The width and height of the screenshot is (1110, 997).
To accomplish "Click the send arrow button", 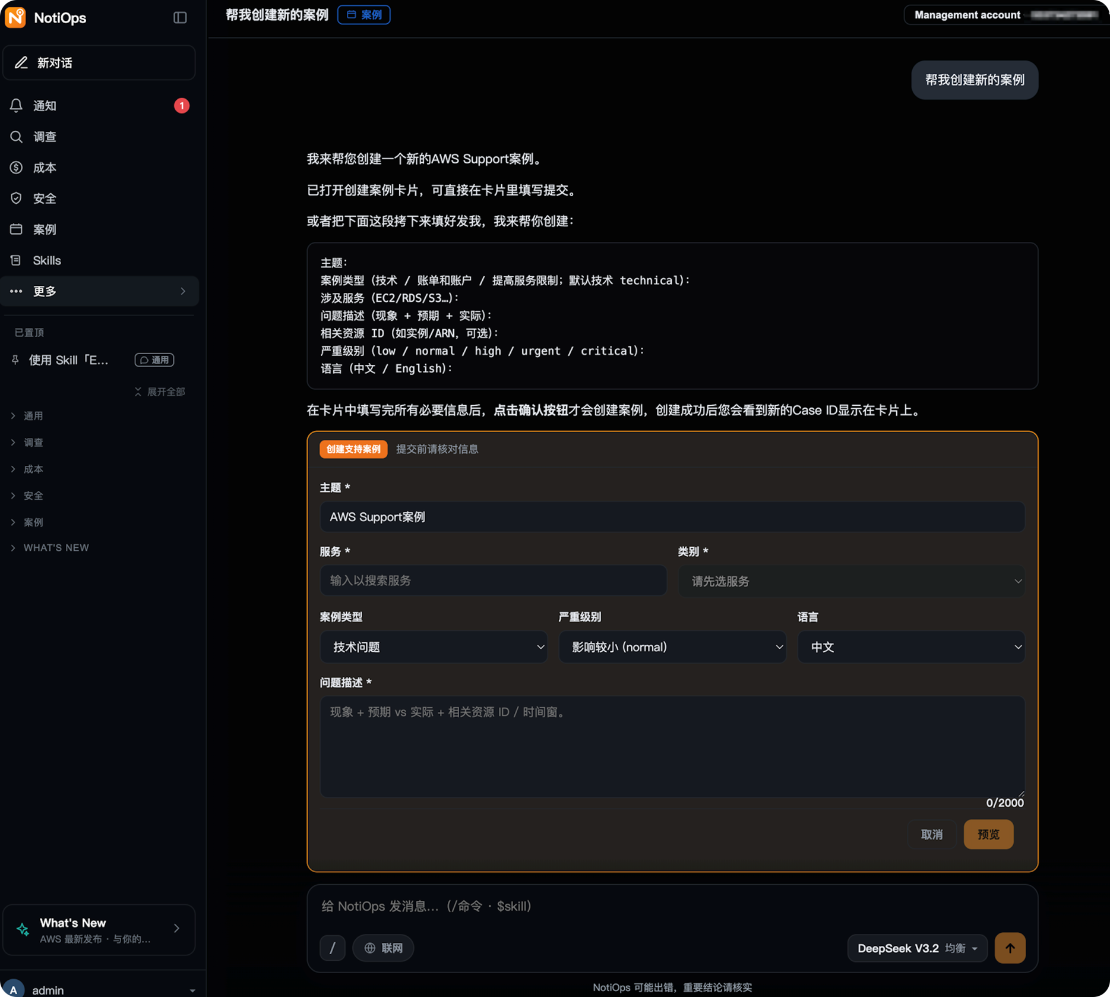I will click(1010, 948).
